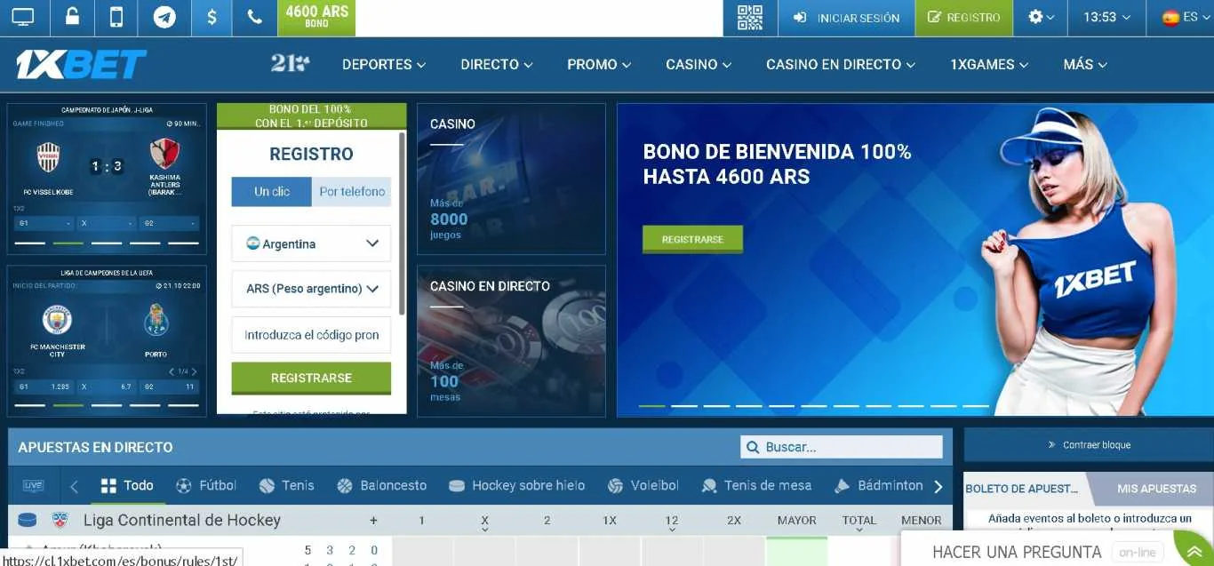
Task: Click the padlock icon in top bar
Action: [x=73, y=17]
